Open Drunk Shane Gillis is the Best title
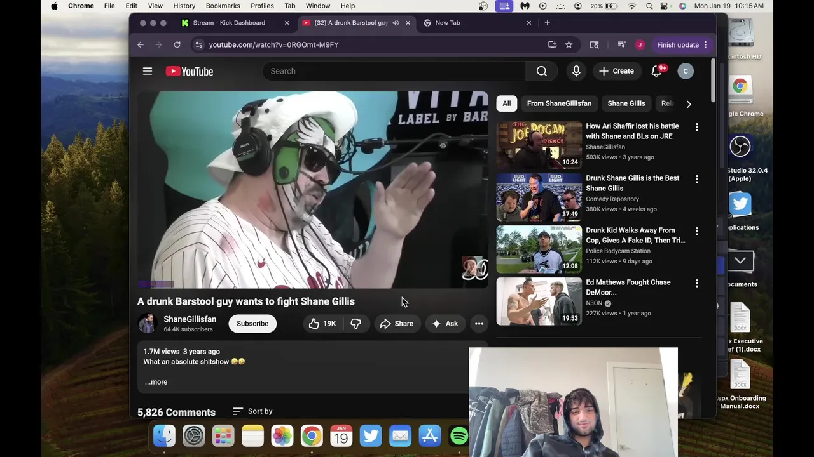This screenshot has width=814, height=457. (632, 183)
